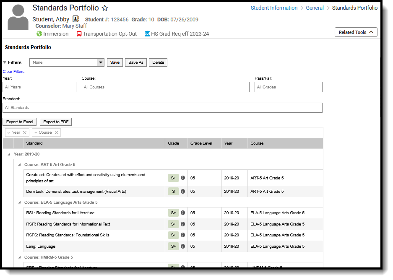Click the star icon beside Standards Portfolio title
Screen dimensions: 393x280
[104, 8]
